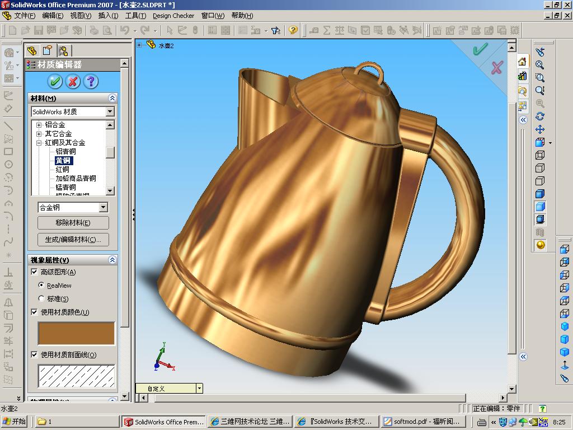The image size is (573, 430).
Task: Expand the 铝合金 tree node
Action: tap(39, 125)
